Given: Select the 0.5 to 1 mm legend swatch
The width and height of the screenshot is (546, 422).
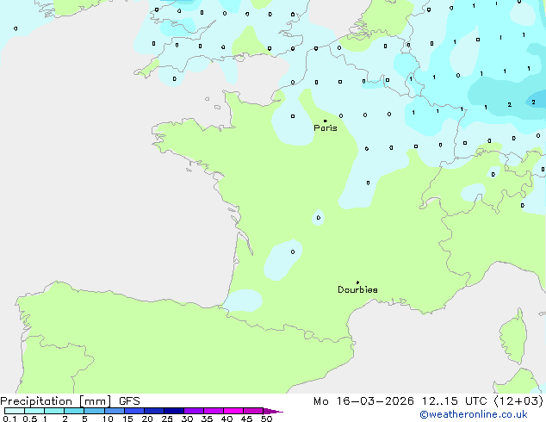Looking at the screenshot, I should (x=34, y=411).
